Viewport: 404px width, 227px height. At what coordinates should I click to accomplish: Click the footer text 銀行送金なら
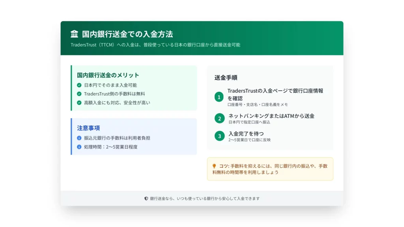(205, 199)
